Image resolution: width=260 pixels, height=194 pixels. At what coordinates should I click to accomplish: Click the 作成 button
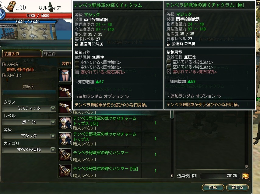click(x=213, y=188)
